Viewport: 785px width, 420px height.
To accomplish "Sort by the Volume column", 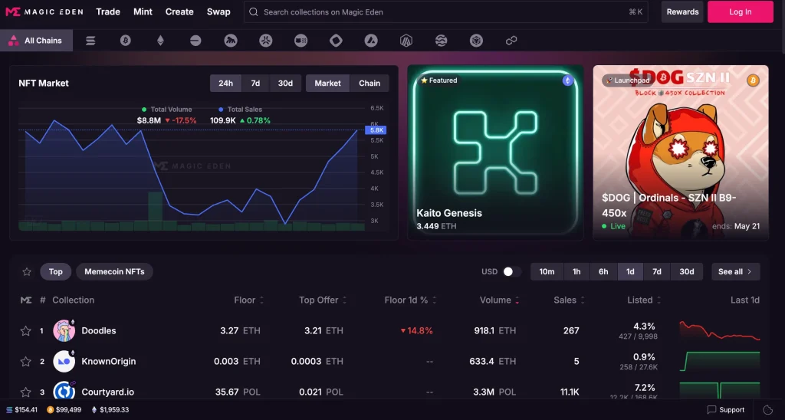I will [x=499, y=300].
